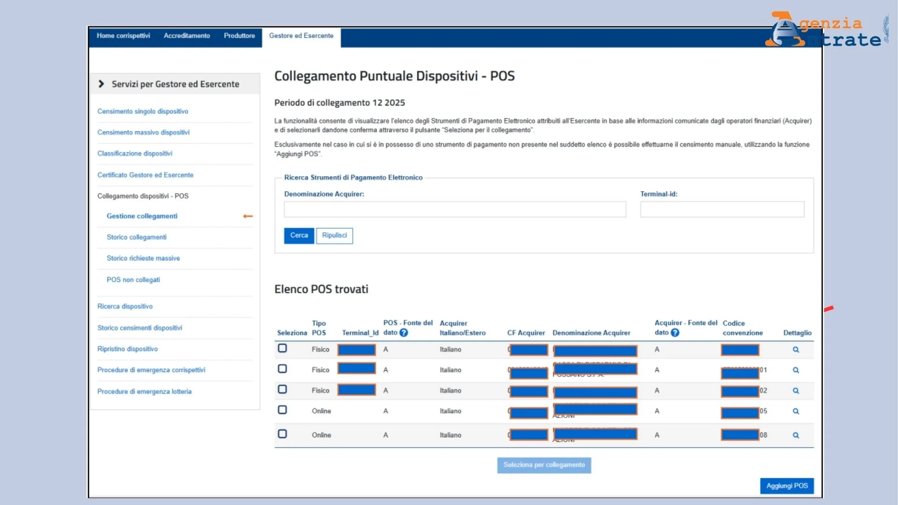The width and height of the screenshot is (898, 505).
Task: Switch to the Accreditamento tab
Action: click(187, 36)
